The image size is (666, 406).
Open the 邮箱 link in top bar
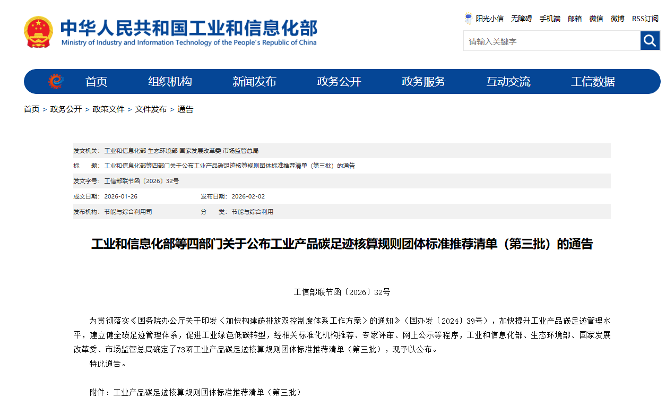575,19
